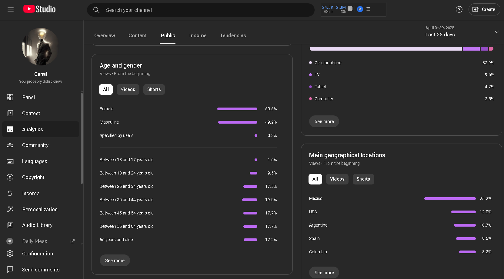This screenshot has width=504, height=279.
Task: Click the 65 years and older row
Action: coord(188,240)
